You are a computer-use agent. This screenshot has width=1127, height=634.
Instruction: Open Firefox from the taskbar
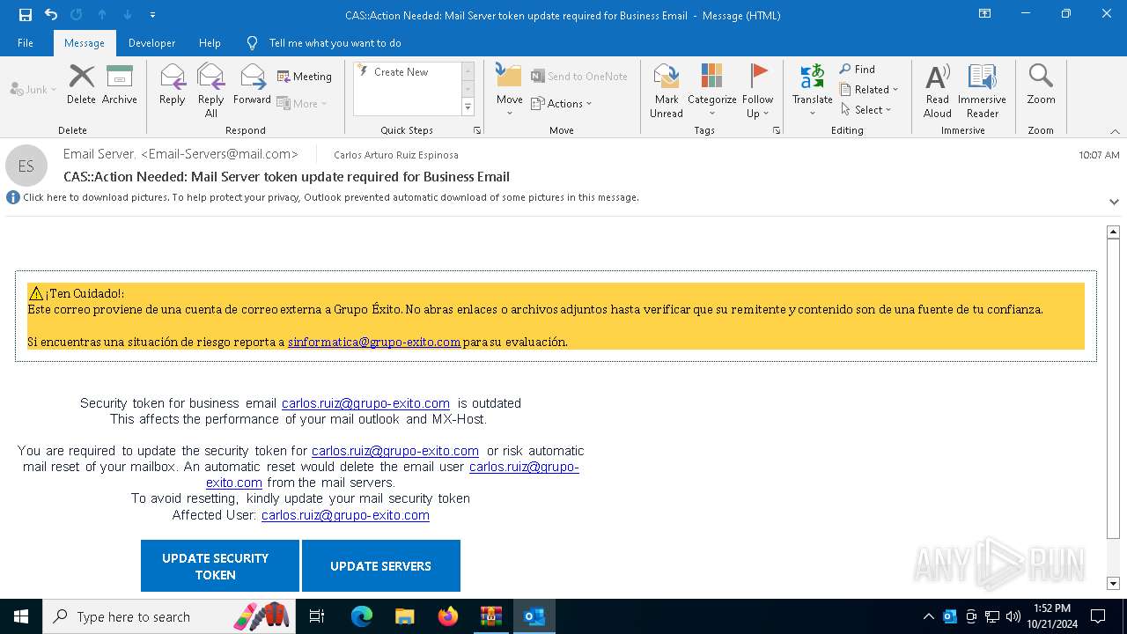[447, 616]
